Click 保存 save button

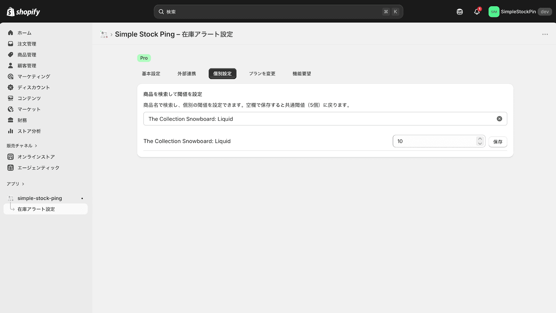(498, 142)
